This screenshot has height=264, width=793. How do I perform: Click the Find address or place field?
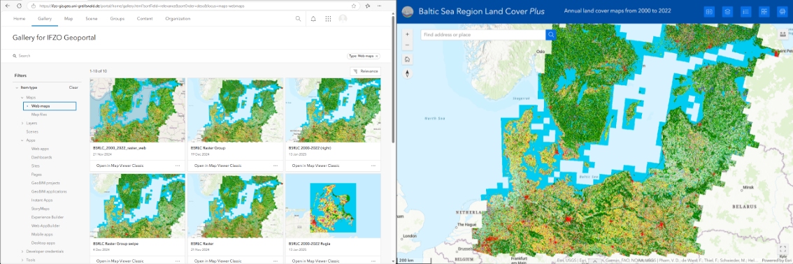coord(483,35)
